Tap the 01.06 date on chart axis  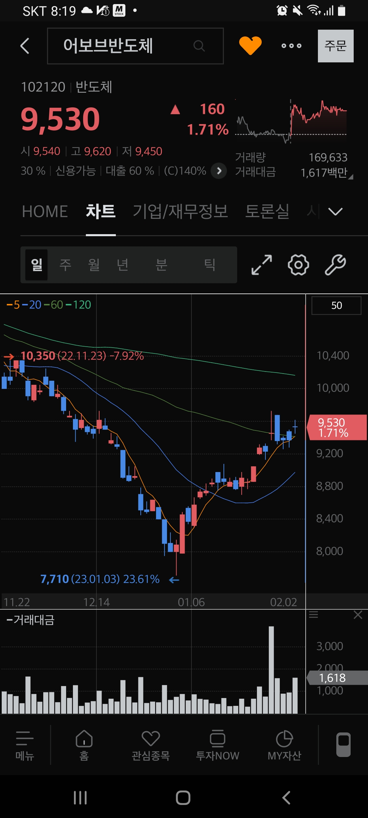point(191,602)
